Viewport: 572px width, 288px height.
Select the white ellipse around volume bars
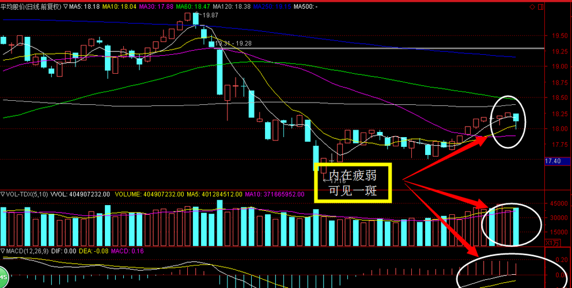[512, 224]
